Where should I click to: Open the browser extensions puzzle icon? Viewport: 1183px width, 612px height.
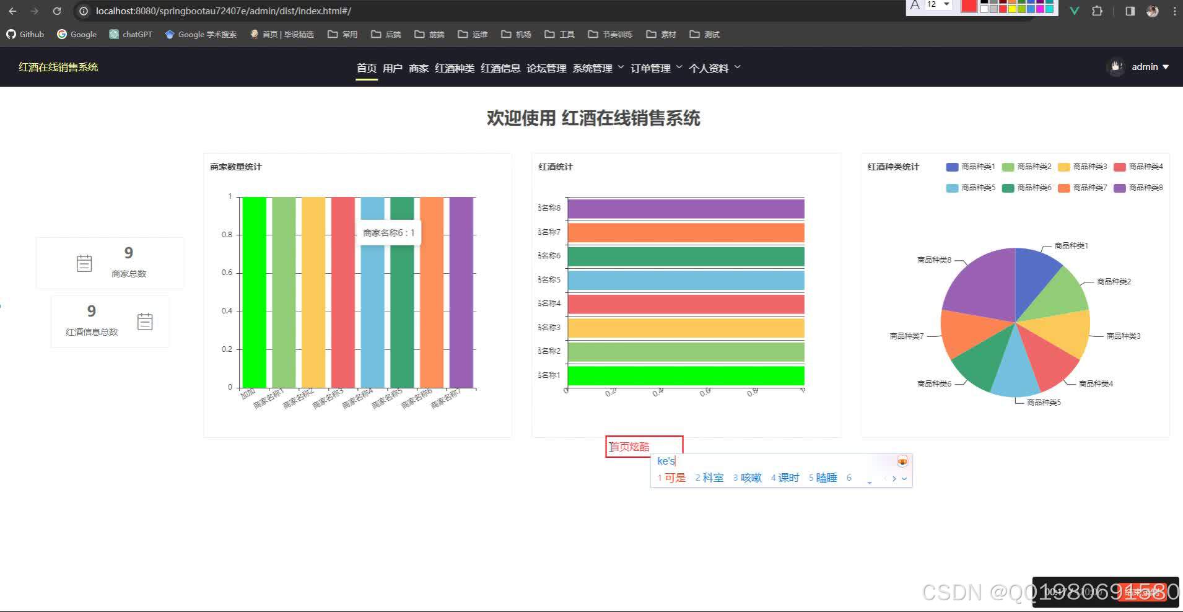click(x=1097, y=11)
